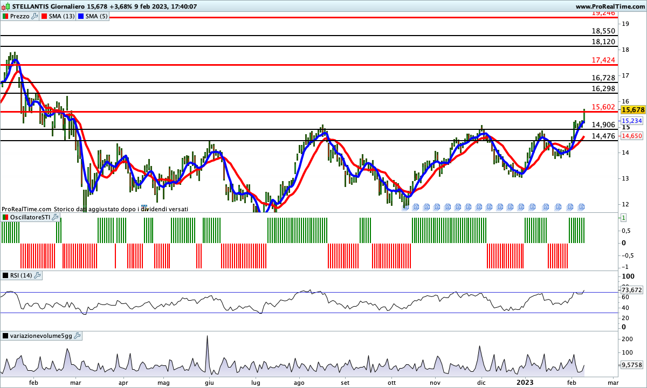Click the 2023 year label on time axis
This screenshot has height=388, width=647.
[x=525, y=382]
